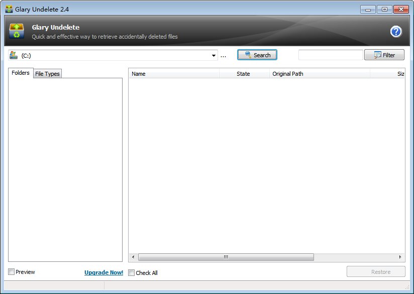
Task: Click the filter text input field
Action: pyautogui.click(x=330, y=55)
